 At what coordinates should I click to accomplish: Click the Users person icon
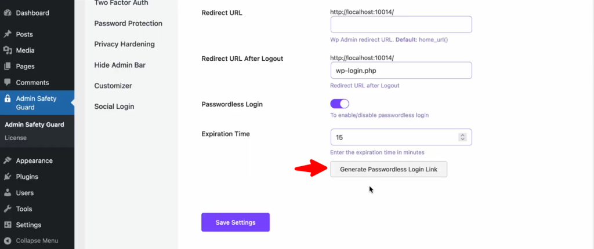[x=8, y=193]
